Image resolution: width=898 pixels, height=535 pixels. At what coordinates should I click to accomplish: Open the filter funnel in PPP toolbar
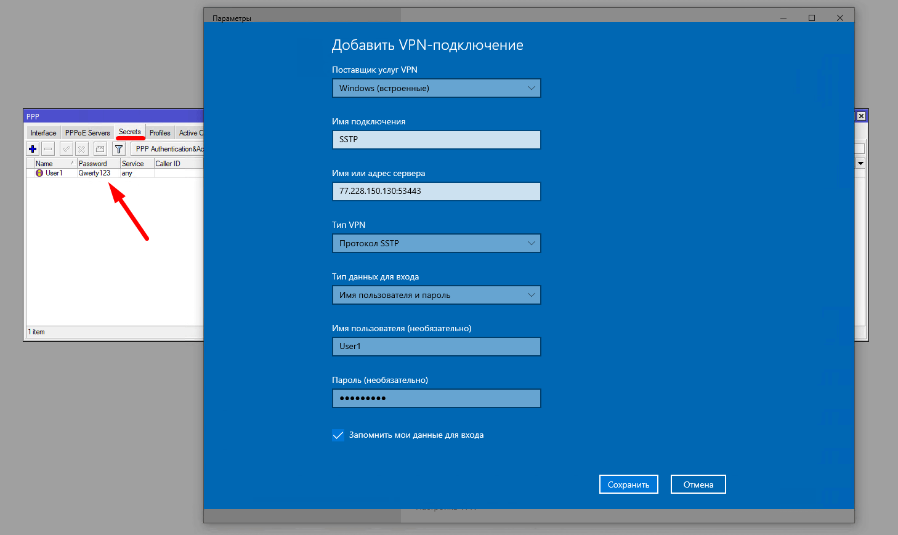point(119,149)
